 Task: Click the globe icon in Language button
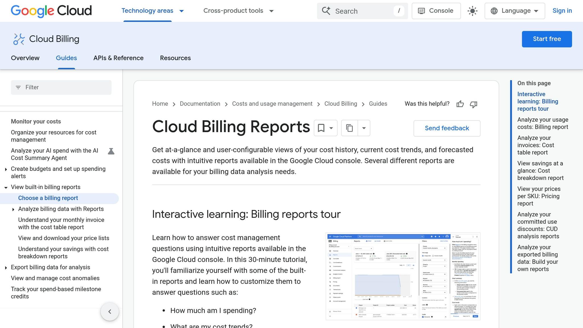coord(494,11)
